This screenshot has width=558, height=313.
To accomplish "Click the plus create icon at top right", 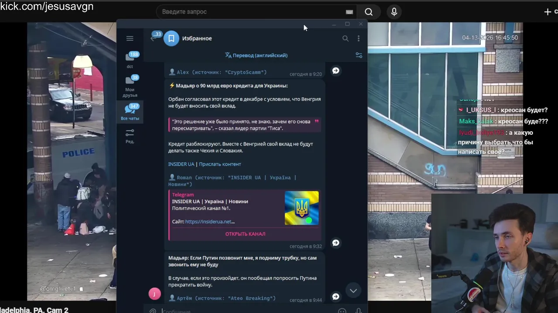I will tap(548, 12).
